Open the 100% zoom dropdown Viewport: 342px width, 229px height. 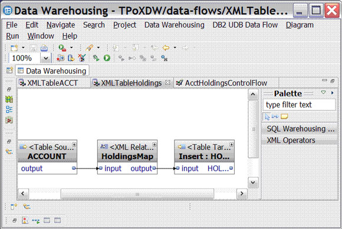tap(45, 58)
